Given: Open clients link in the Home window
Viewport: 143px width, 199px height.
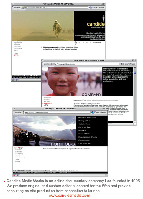Looking at the screenshot, I should click(x=17, y=44).
